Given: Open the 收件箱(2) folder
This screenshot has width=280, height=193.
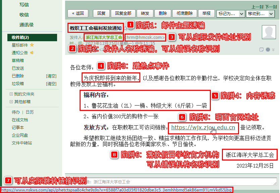Looking at the screenshot, I should [20, 37].
